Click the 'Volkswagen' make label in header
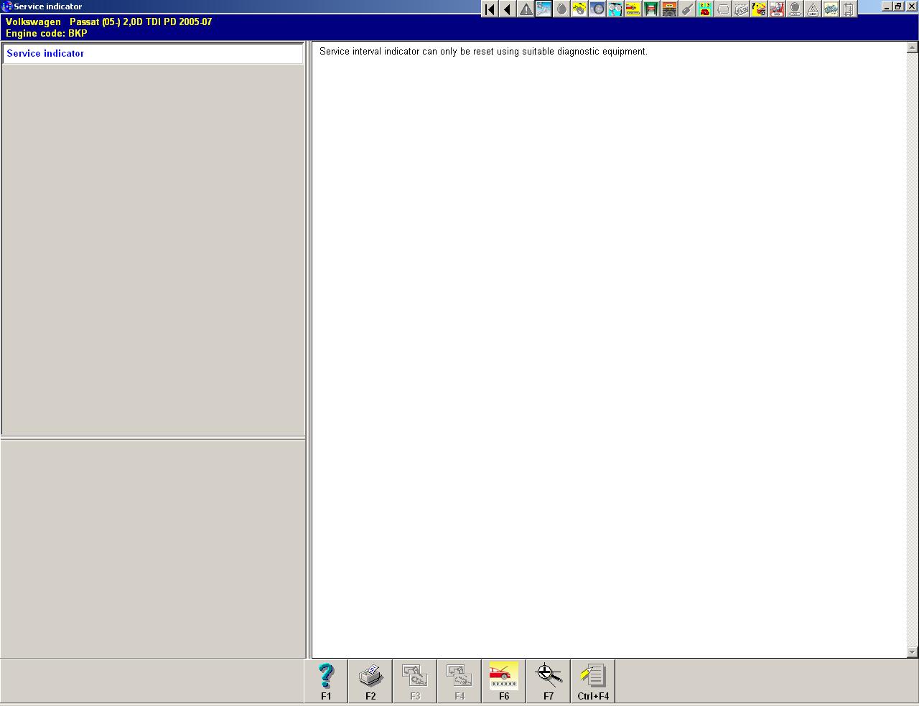Viewport: 919px width, 706px height. coord(33,22)
